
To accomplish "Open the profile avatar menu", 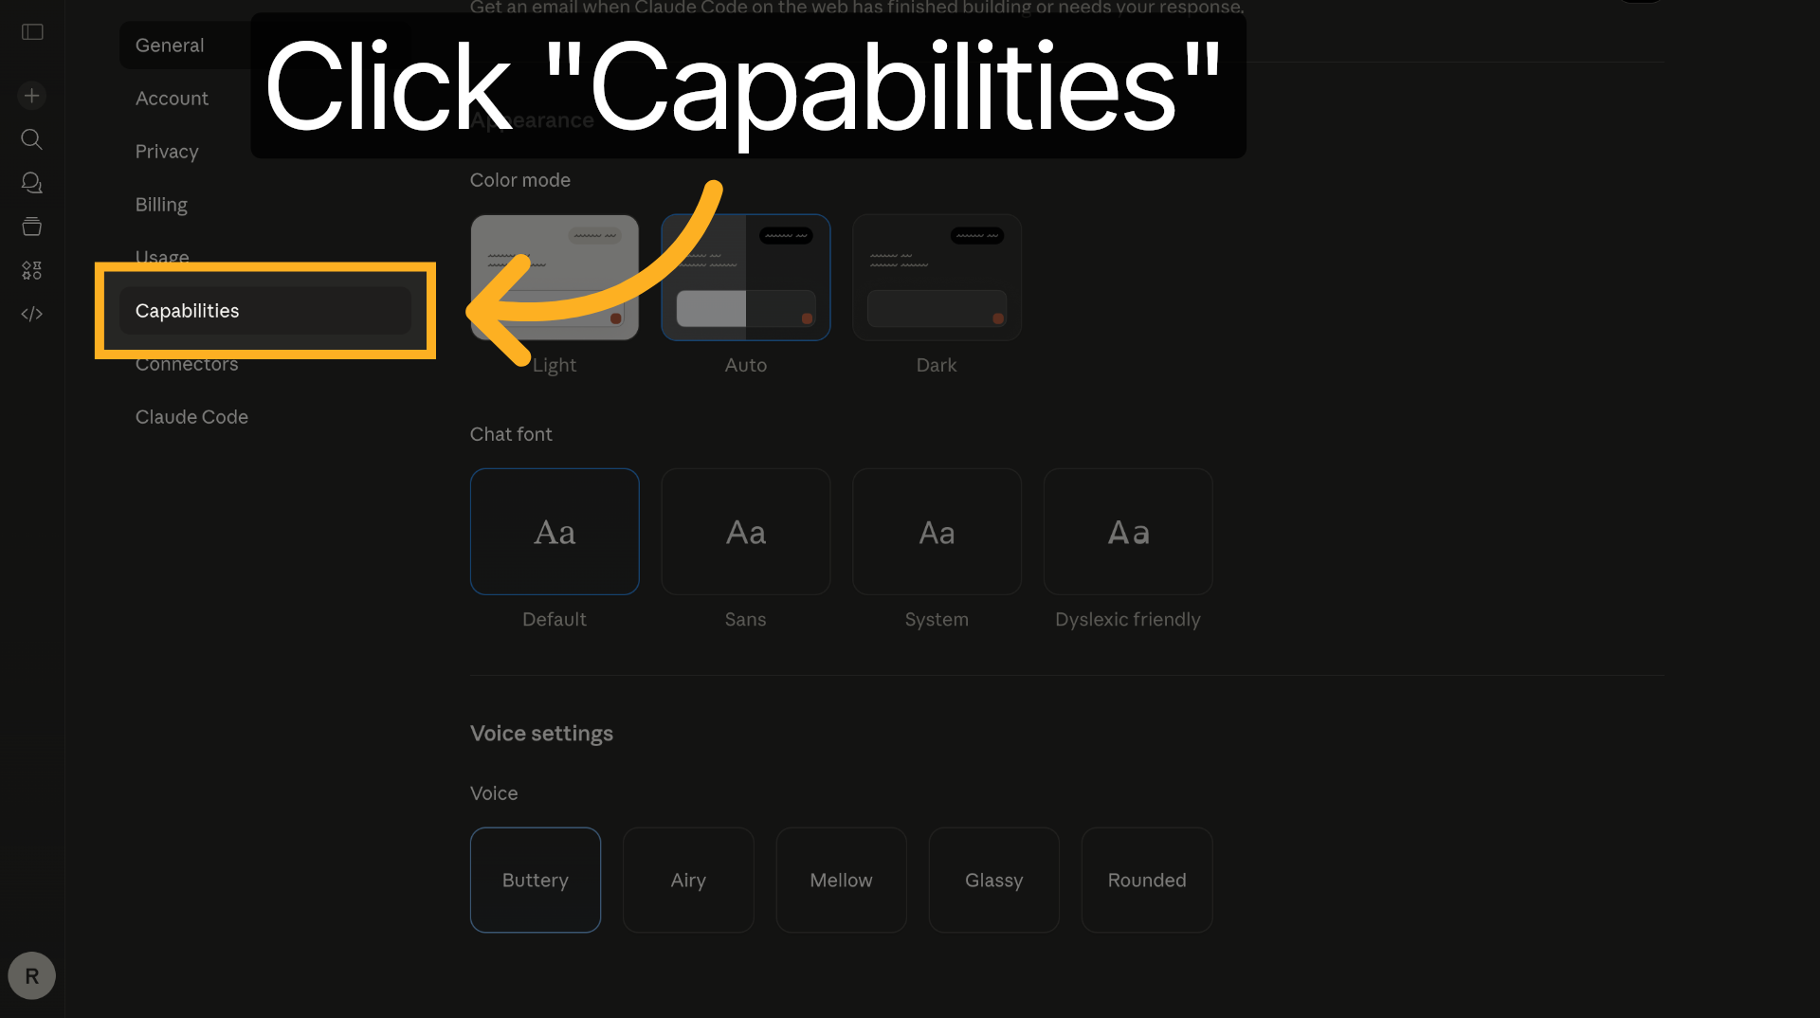I will click(31, 975).
